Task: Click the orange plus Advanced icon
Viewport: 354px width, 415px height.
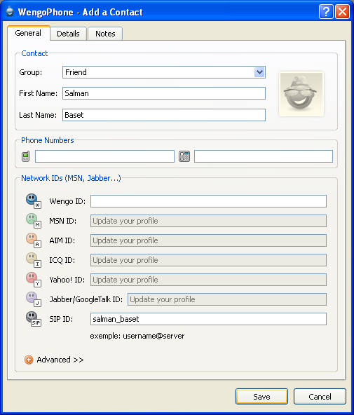Action: tap(29, 360)
